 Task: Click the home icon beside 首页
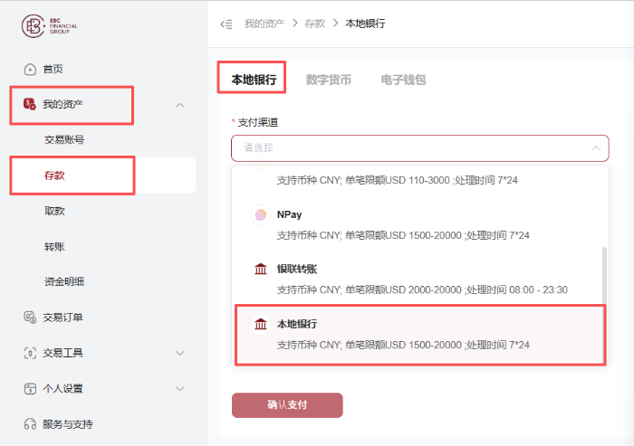30,70
